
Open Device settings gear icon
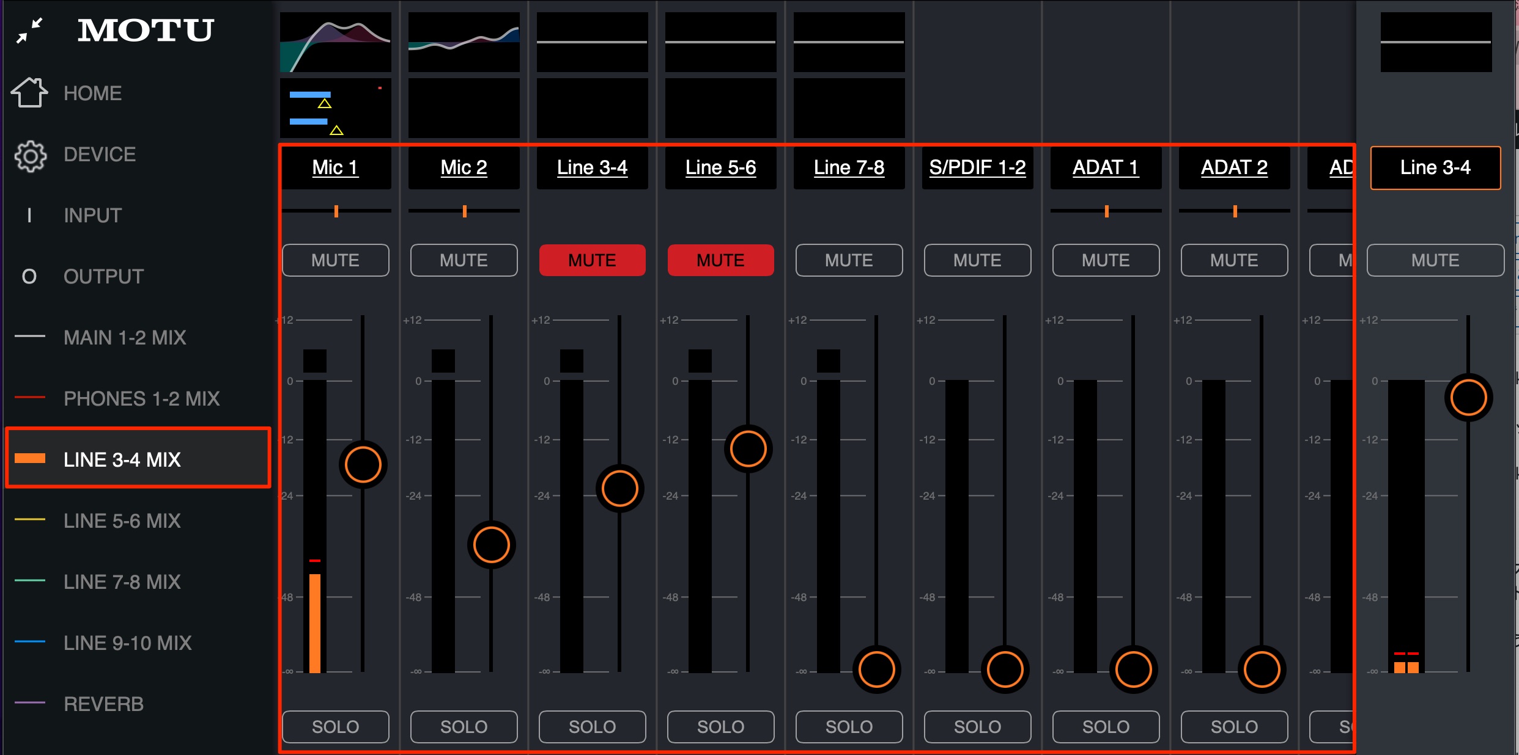[30, 156]
